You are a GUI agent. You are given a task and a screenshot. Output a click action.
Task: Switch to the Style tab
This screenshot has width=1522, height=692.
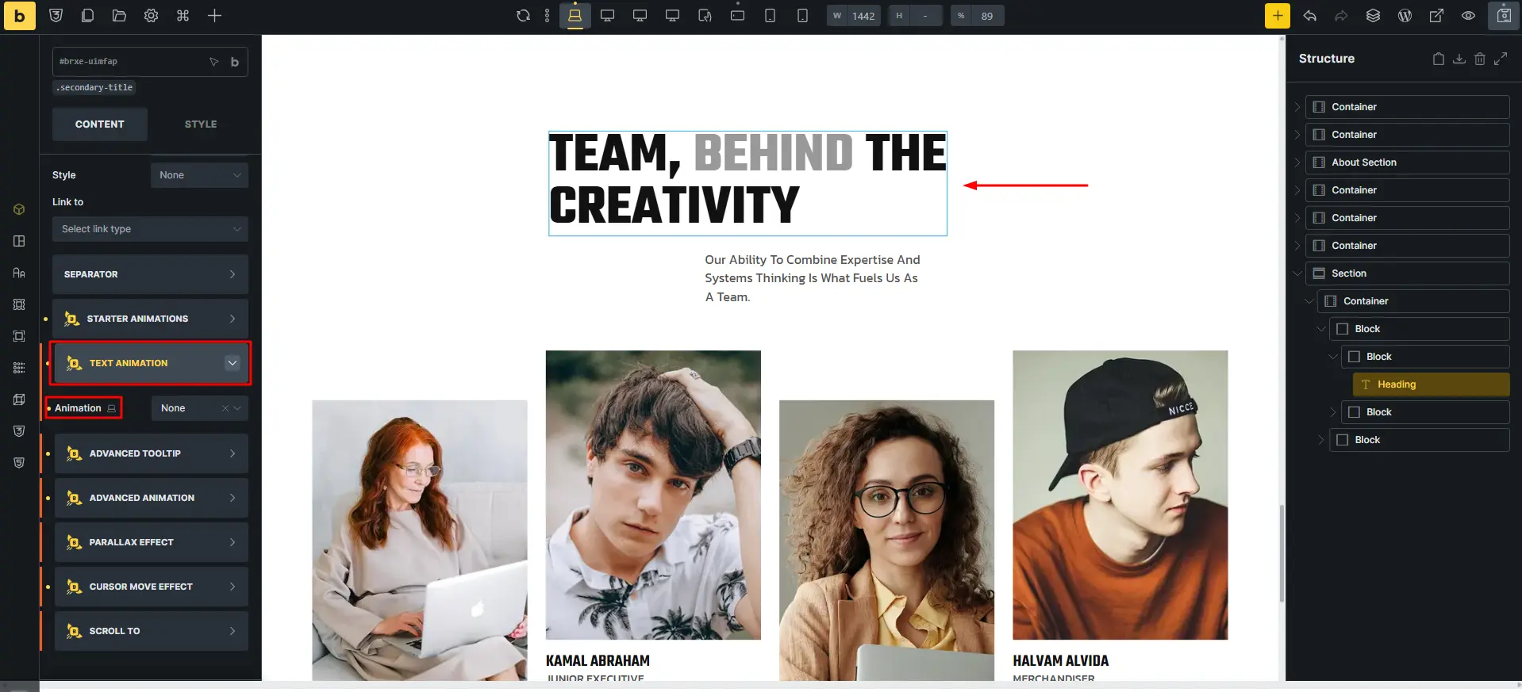click(201, 124)
